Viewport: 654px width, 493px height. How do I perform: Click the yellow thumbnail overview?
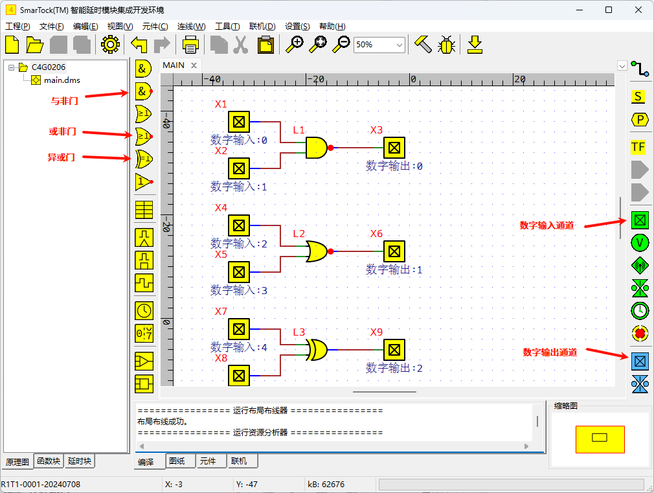click(600, 439)
